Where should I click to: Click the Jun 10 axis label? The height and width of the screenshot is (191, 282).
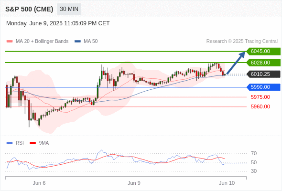227,183
